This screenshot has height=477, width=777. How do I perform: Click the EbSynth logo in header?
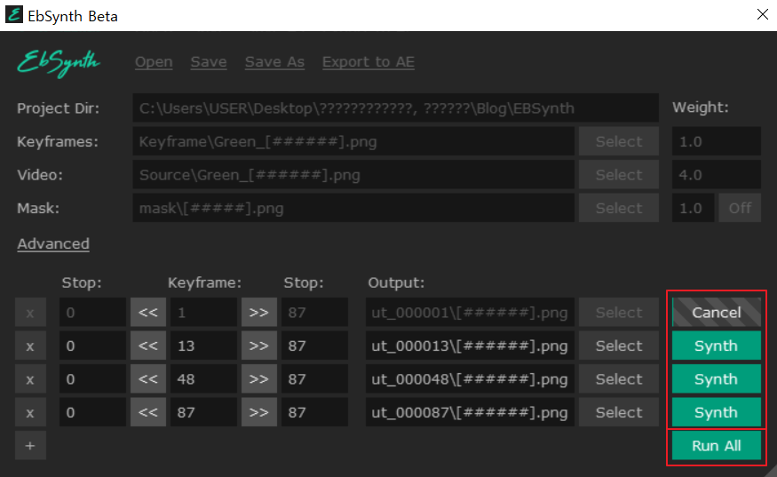tap(59, 62)
